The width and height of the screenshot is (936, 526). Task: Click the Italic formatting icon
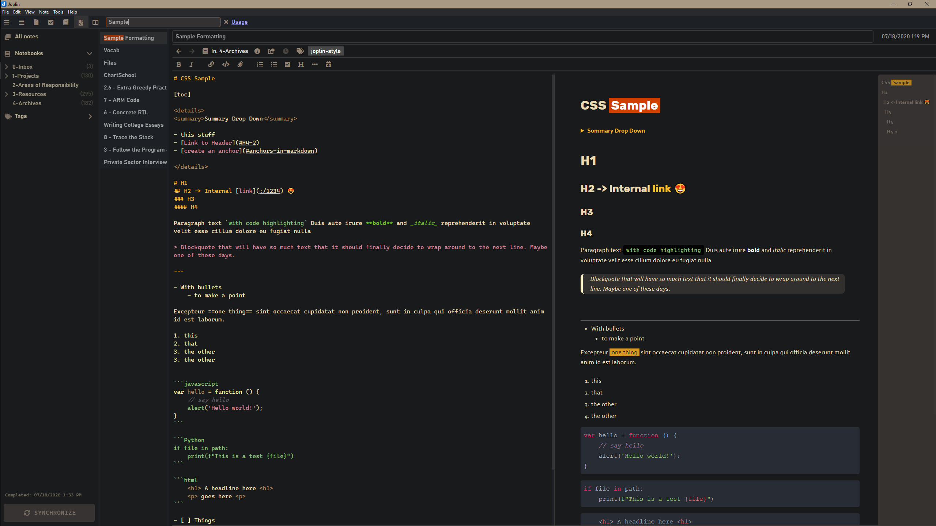coord(192,64)
